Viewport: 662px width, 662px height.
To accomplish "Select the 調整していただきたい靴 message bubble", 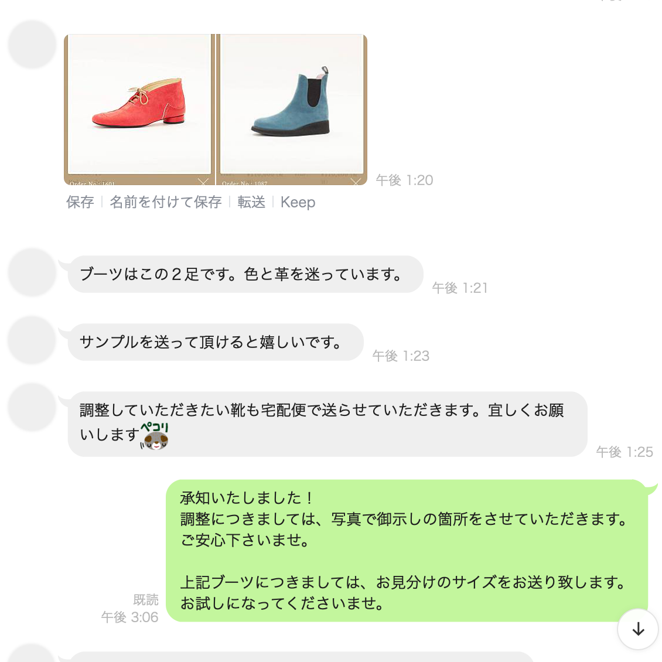I will (327, 424).
